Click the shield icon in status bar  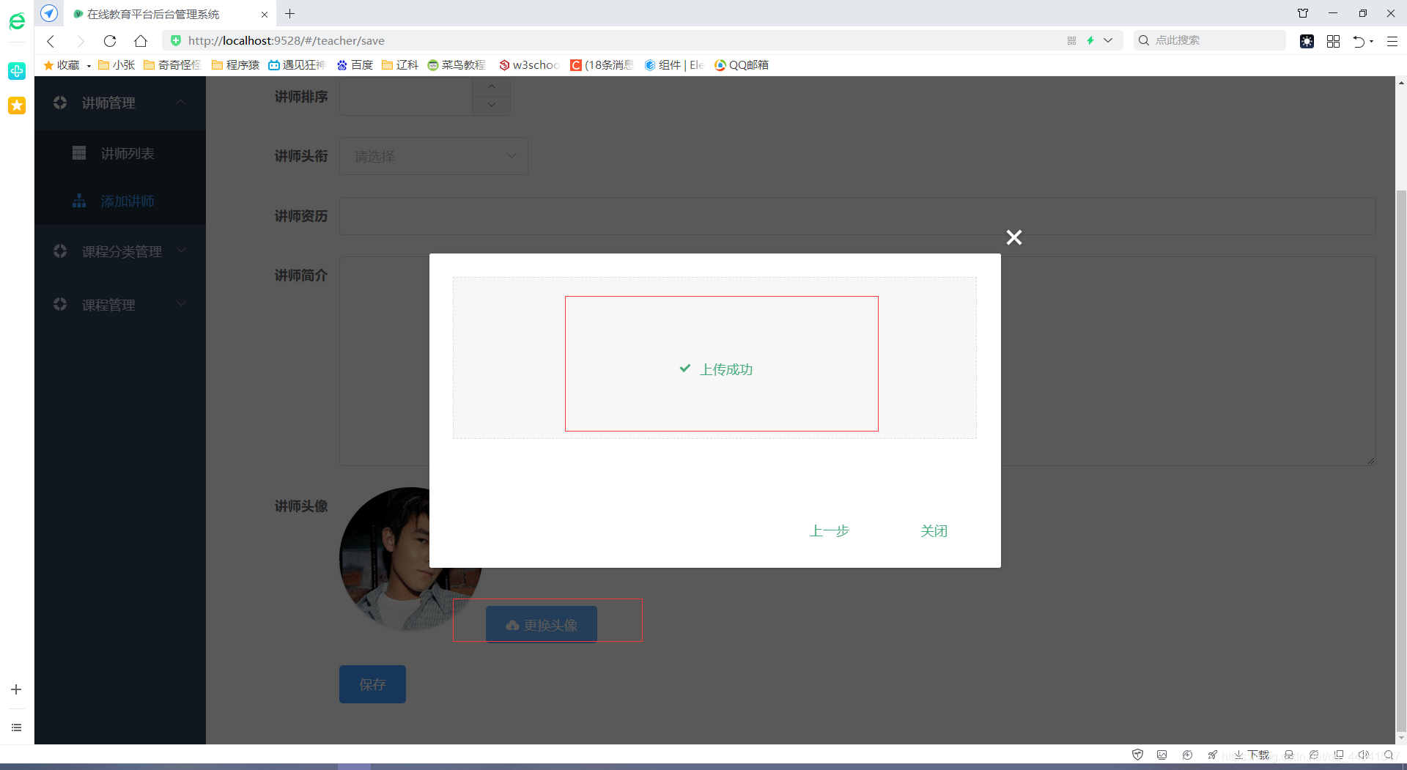pyautogui.click(x=1137, y=755)
